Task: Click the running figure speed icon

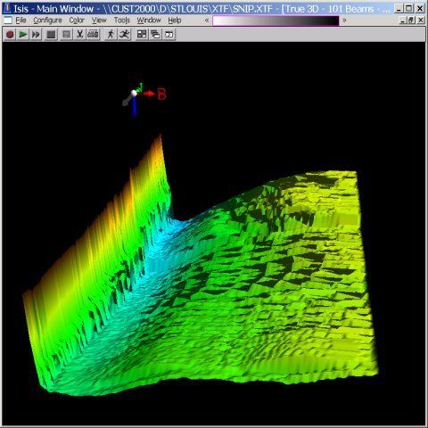Action: point(125,35)
